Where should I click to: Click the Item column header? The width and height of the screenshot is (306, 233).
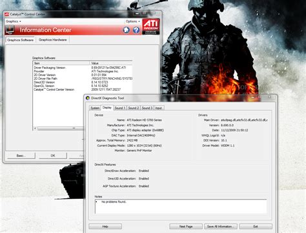click(61, 63)
